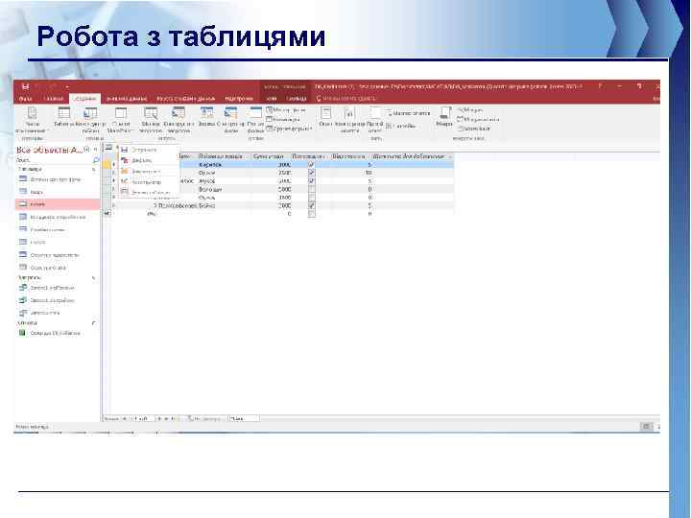The height and width of the screenshot is (518, 691).
Task: Switch to Datasheet view via status bar icon
Action: (646, 426)
